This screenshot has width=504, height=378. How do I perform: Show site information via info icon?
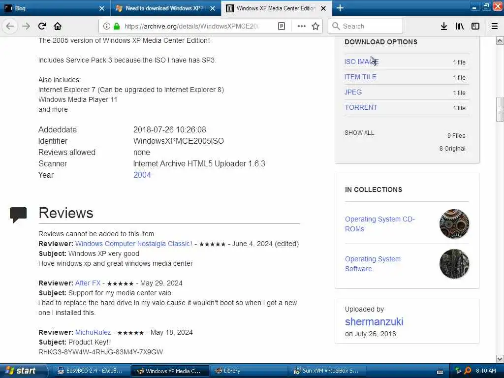tap(107, 26)
